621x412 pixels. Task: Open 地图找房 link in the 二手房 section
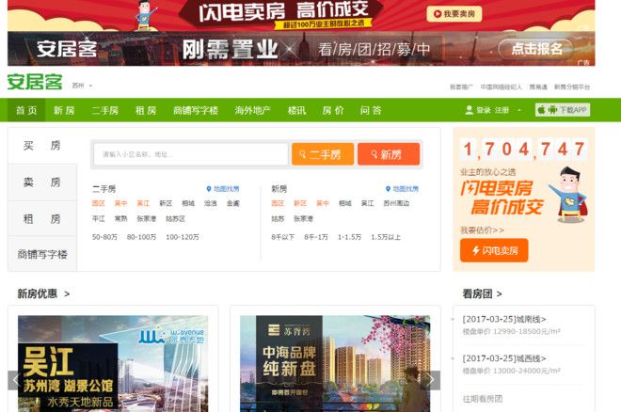pyautogui.click(x=227, y=189)
